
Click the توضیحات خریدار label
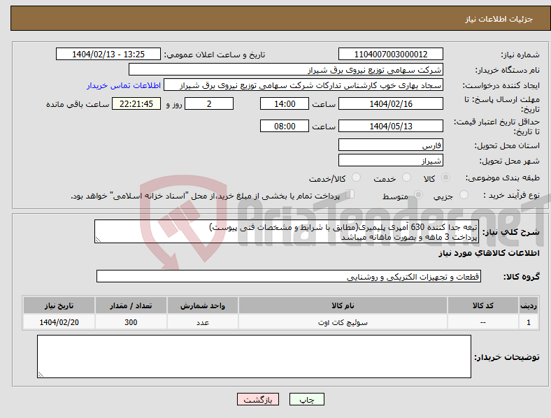point(507,357)
